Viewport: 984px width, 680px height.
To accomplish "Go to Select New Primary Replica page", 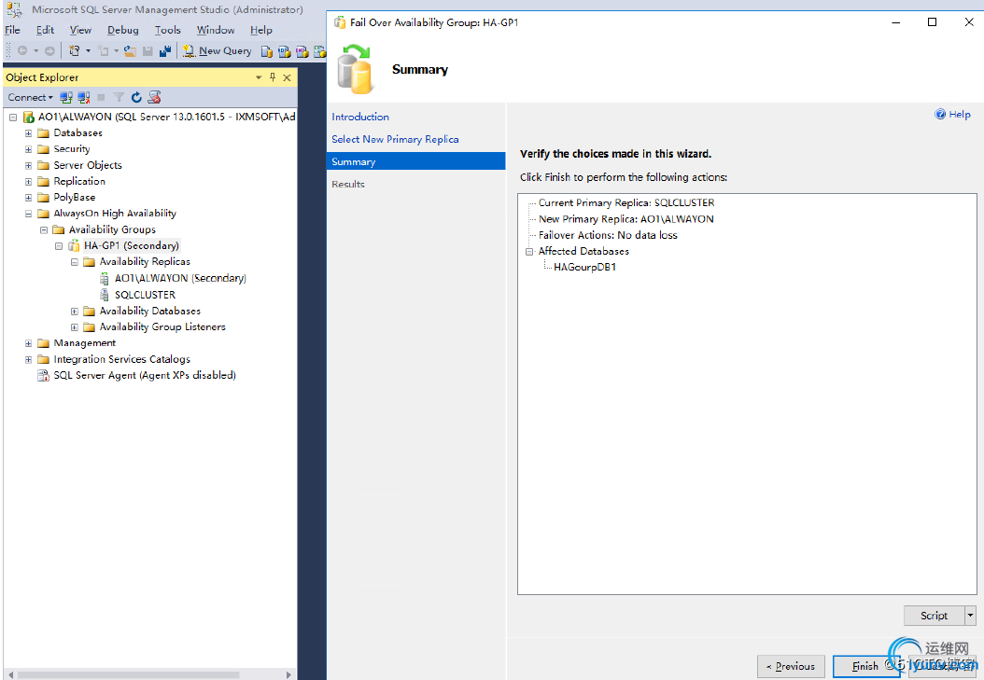I will (x=395, y=139).
